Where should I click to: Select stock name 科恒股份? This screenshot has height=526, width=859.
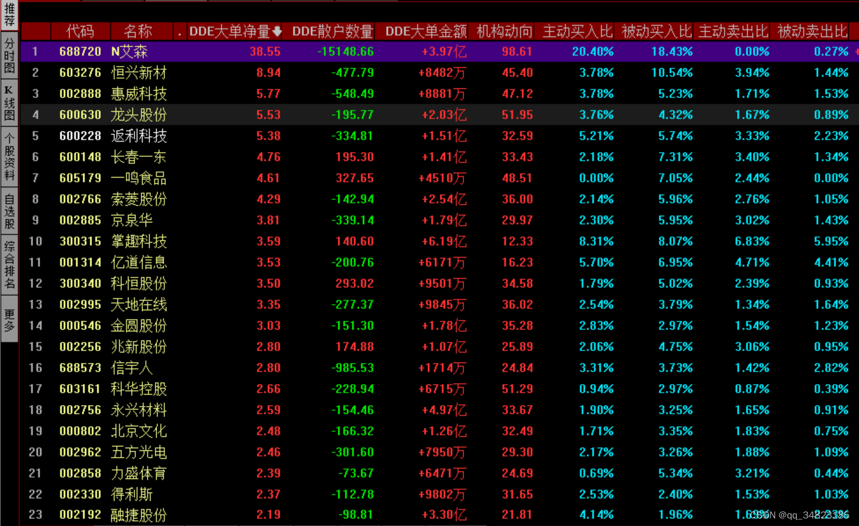pos(139,284)
